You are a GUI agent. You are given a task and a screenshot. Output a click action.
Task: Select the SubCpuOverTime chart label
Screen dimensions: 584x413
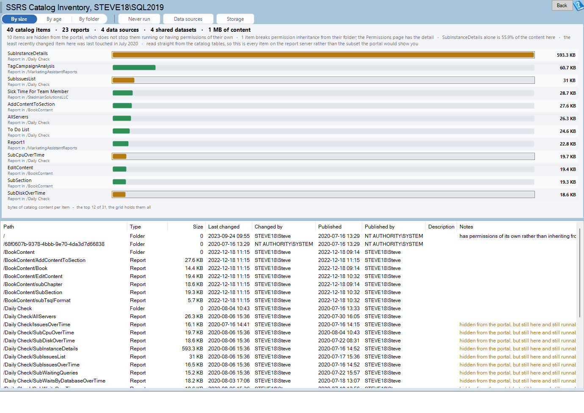click(x=26, y=155)
